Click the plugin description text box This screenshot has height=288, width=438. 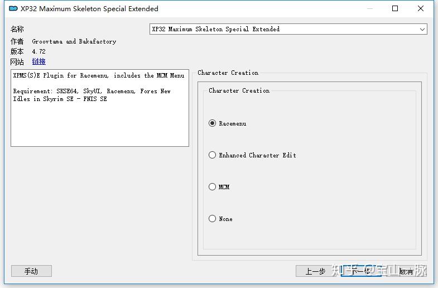click(x=100, y=108)
